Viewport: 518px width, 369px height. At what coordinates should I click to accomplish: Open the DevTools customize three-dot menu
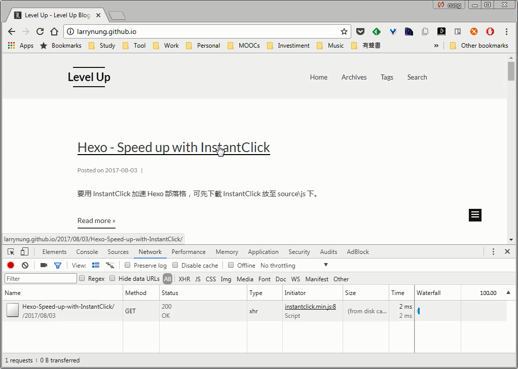493,252
